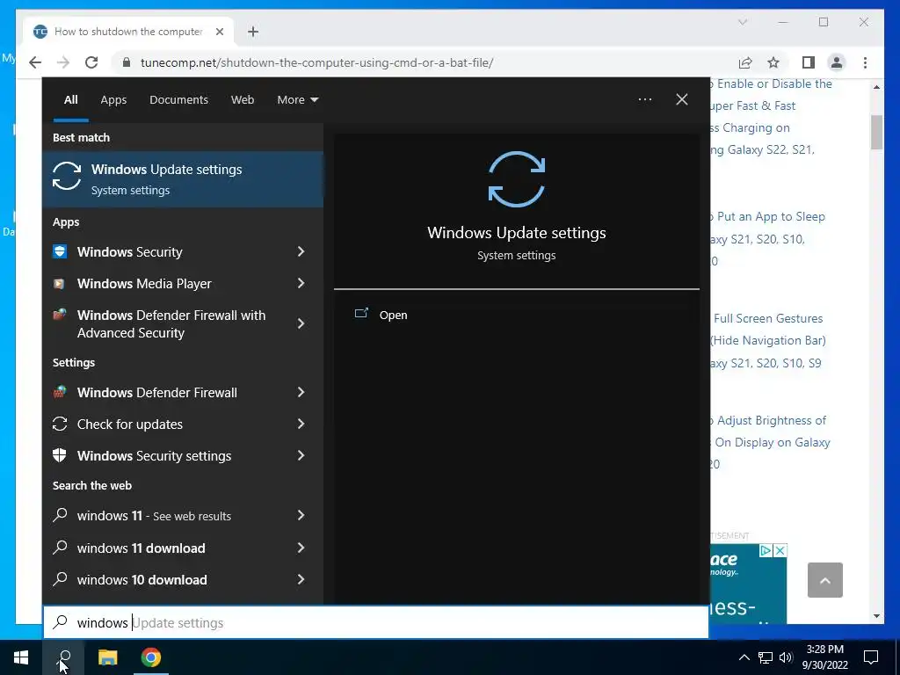Open the More filter dropdown
Screen dimensions: 900x675
pos(297,99)
